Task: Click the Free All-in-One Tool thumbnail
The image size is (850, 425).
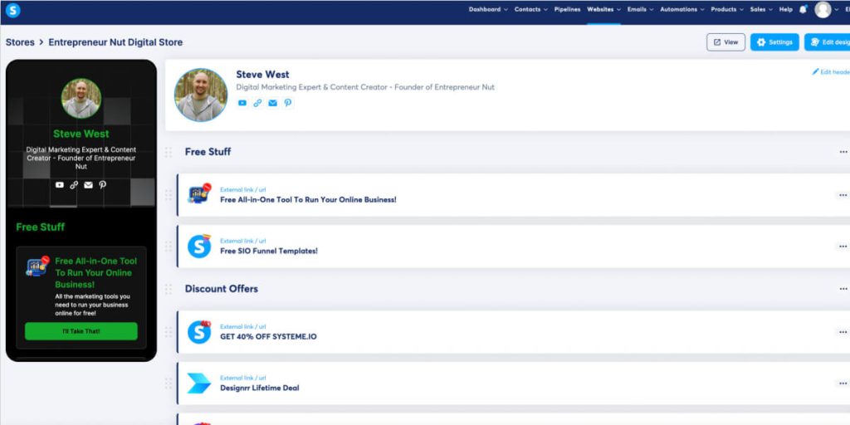Action: pos(199,193)
